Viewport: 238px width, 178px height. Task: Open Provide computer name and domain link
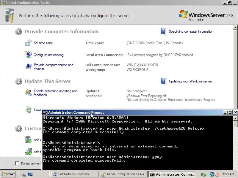(54, 67)
